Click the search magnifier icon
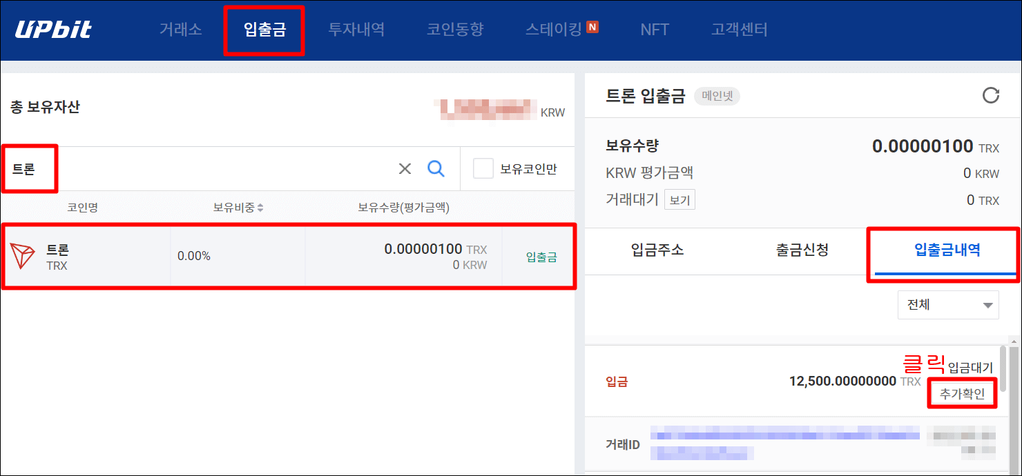This screenshot has width=1022, height=476. point(436,168)
